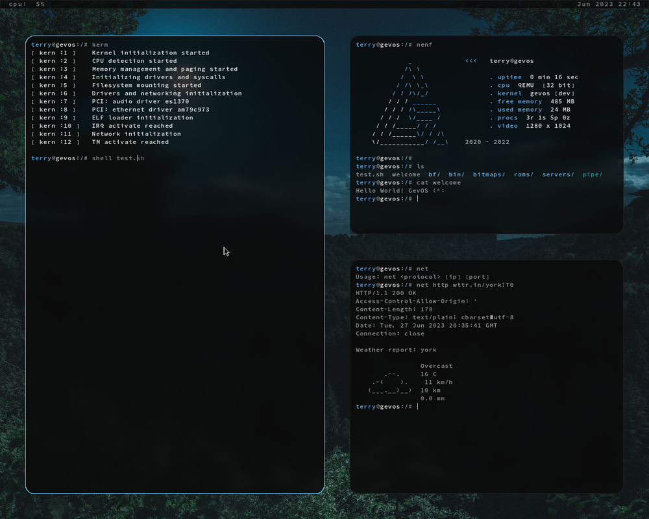Screen dimensions: 649x519
Task: Click the '0.0 mm' precipitation value
Action: 432,398
